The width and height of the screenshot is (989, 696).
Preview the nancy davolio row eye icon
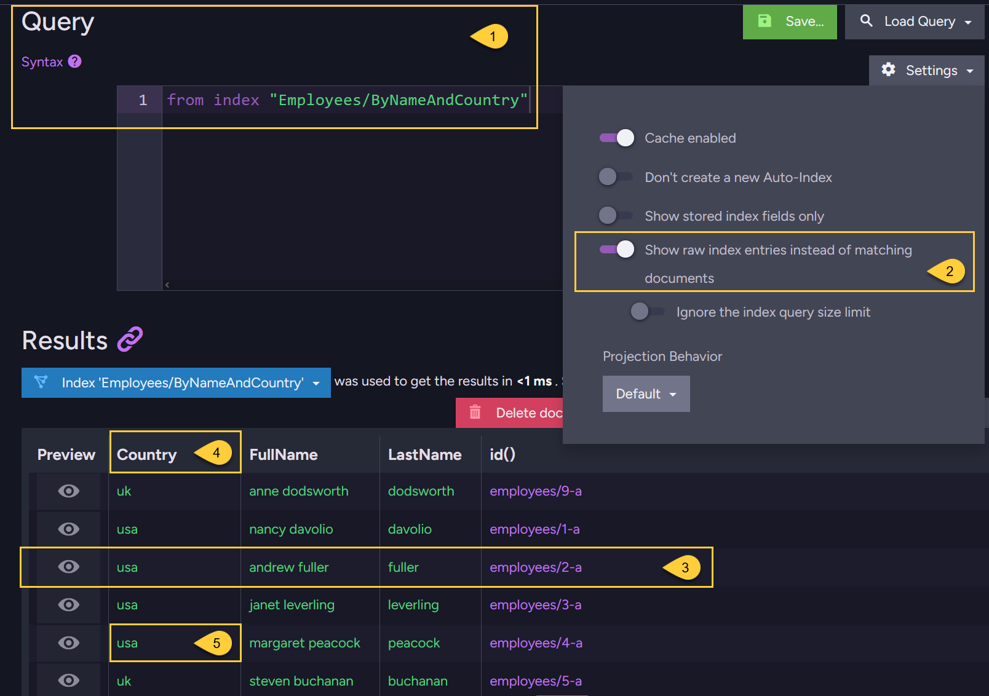(x=69, y=529)
